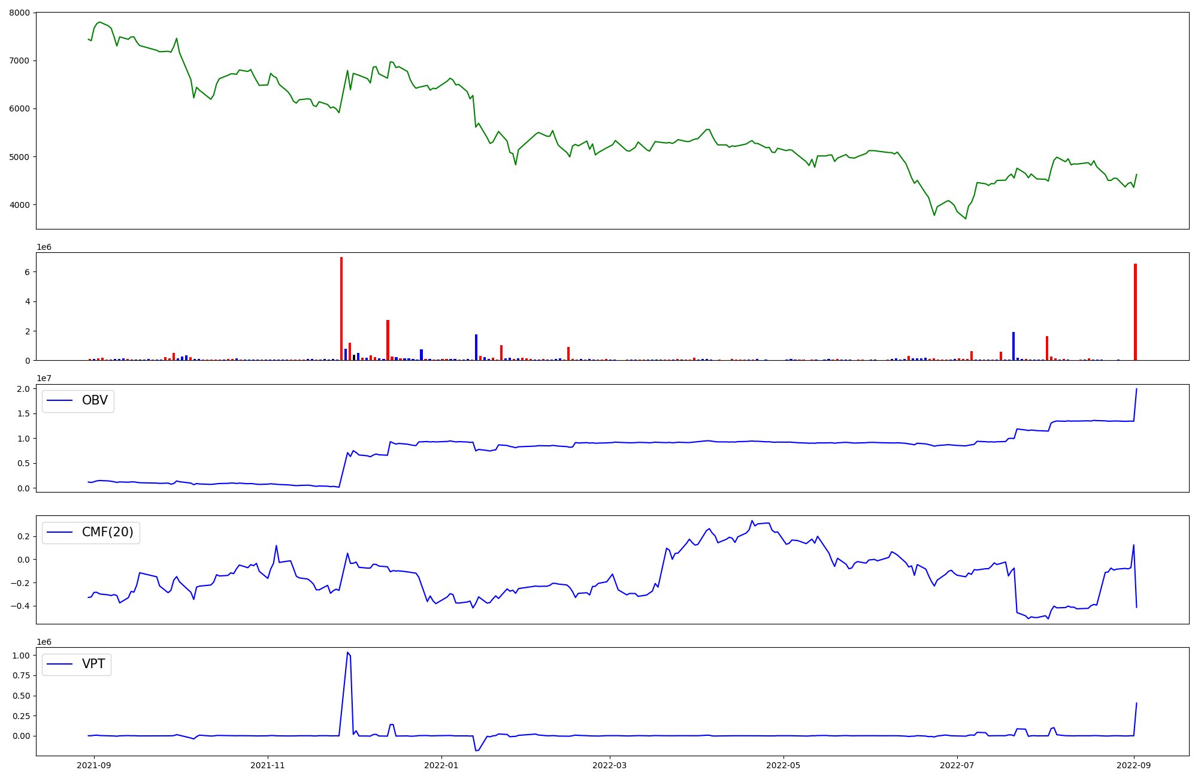Select the 2022-07 date tick label
This screenshot has height=779, width=1198.
pyautogui.click(x=957, y=765)
